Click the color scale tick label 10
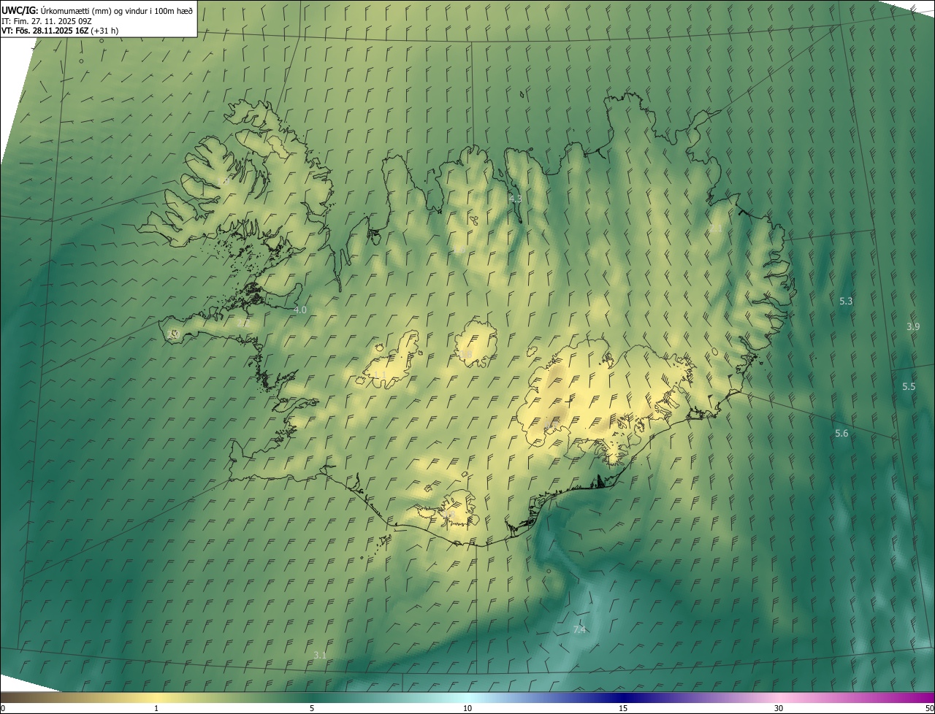The width and height of the screenshot is (935, 714). pos(467,708)
